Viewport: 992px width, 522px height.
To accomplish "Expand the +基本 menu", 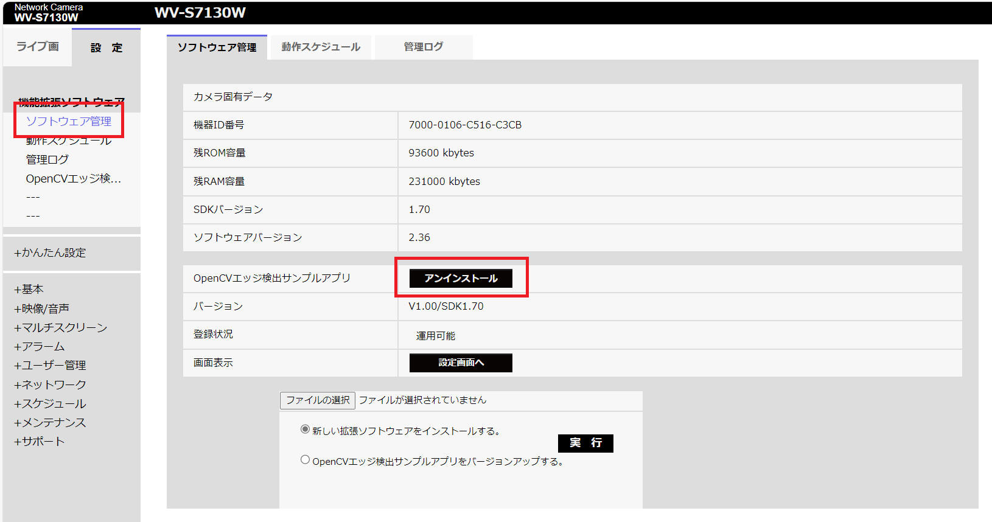I will [29, 289].
